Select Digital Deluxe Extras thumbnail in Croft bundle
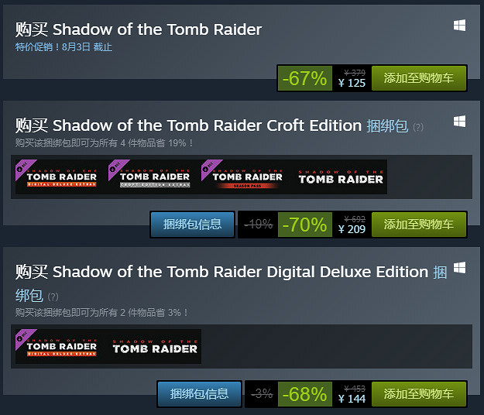This screenshot has height=415, width=484. pyautogui.click(x=61, y=177)
